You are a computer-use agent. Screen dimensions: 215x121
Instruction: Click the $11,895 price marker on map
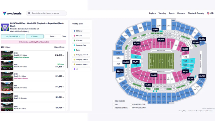tap(161, 40)
